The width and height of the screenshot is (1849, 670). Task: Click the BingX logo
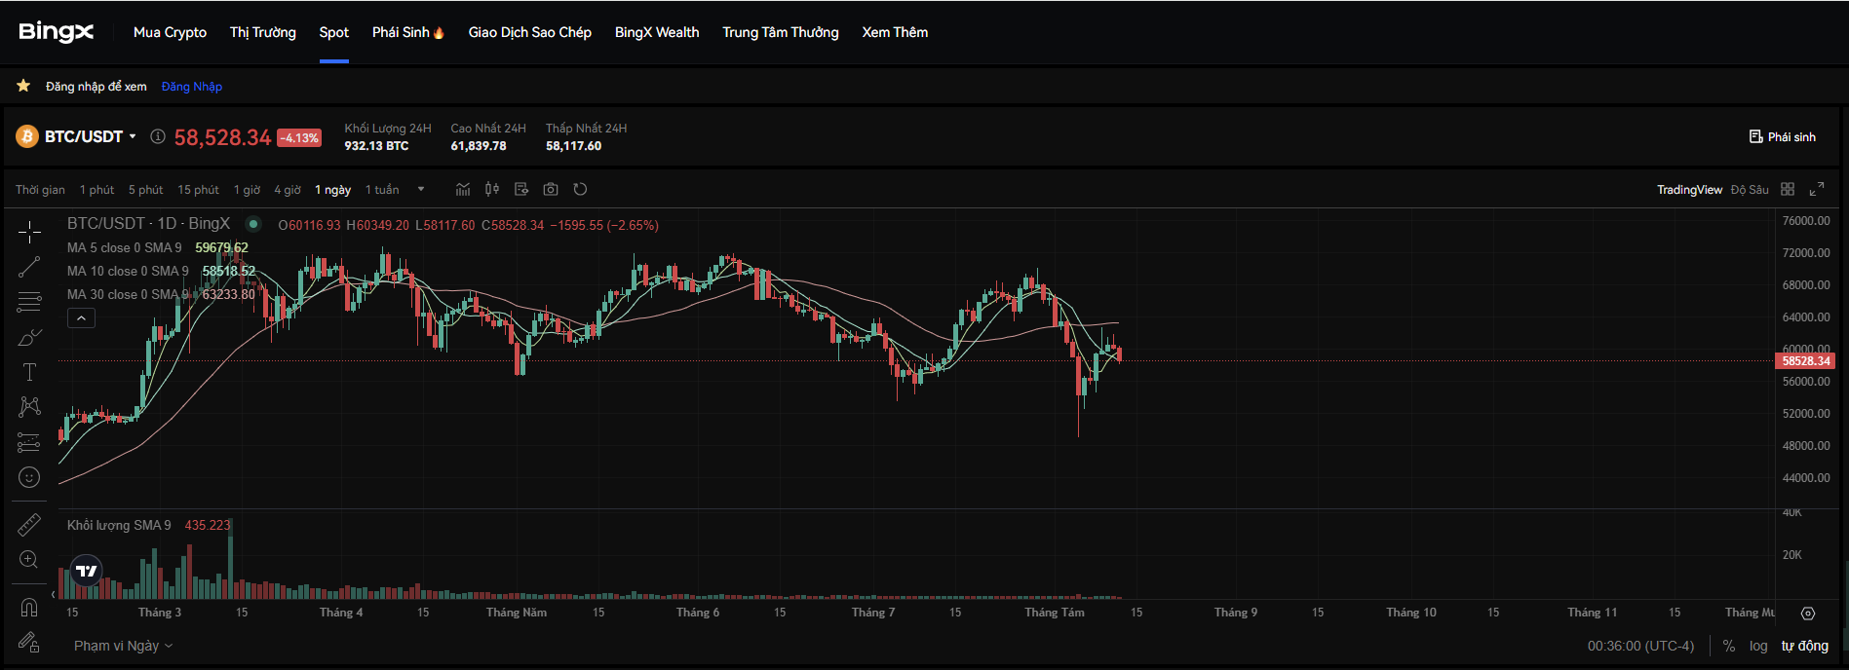pos(57,32)
